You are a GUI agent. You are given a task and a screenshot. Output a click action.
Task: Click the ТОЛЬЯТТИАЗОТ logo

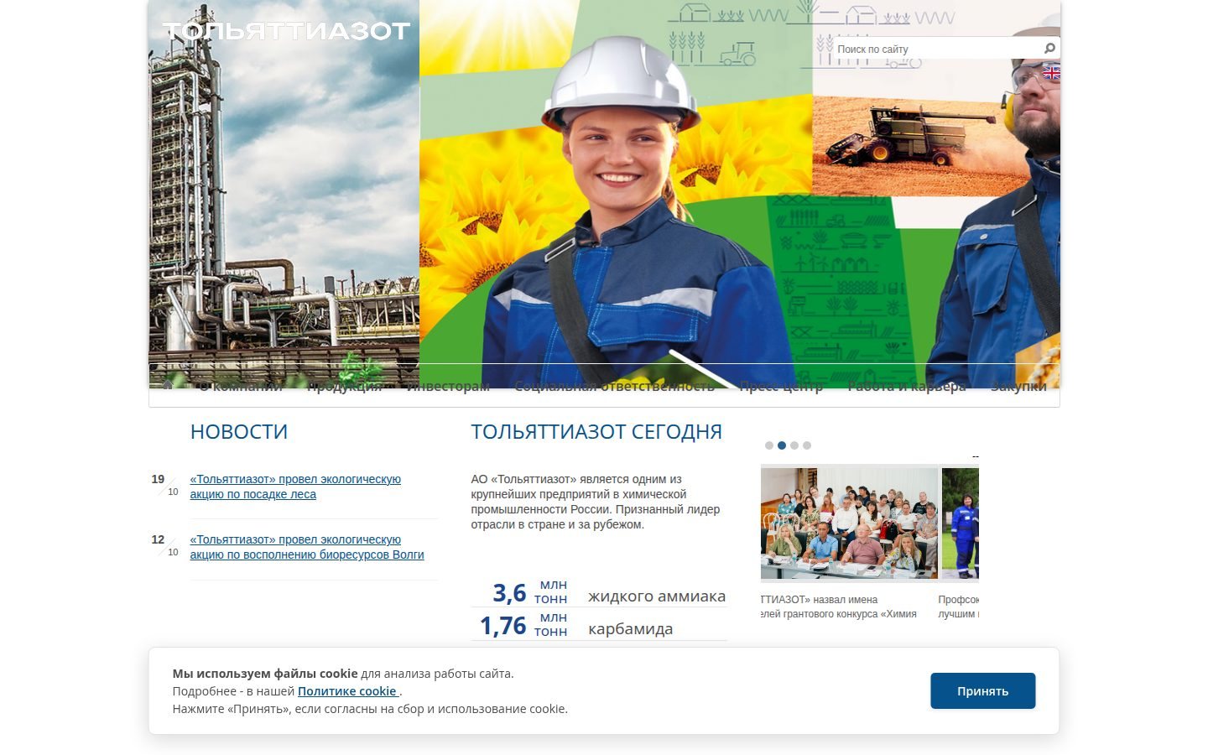click(x=286, y=31)
